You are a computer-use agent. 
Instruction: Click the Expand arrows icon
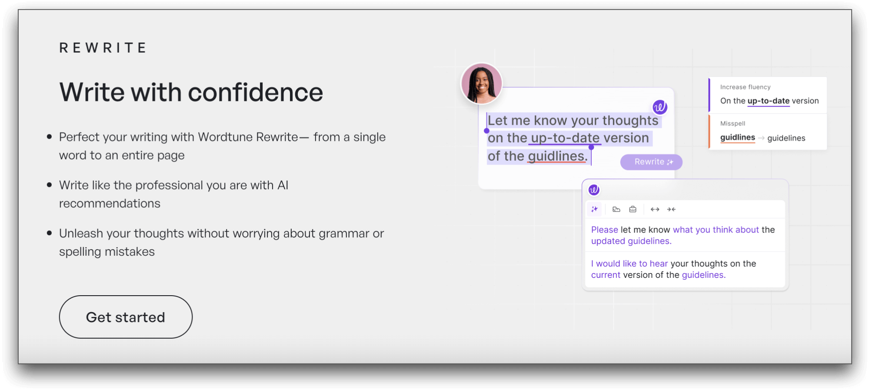click(655, 209)
